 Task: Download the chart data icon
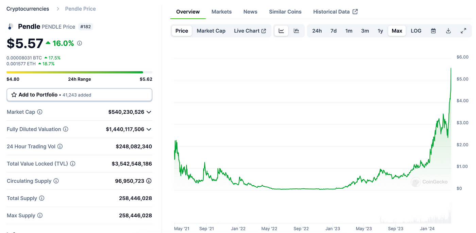[x=448, y=31]
